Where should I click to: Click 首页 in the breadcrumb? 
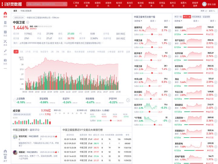[x=15, y=11]
